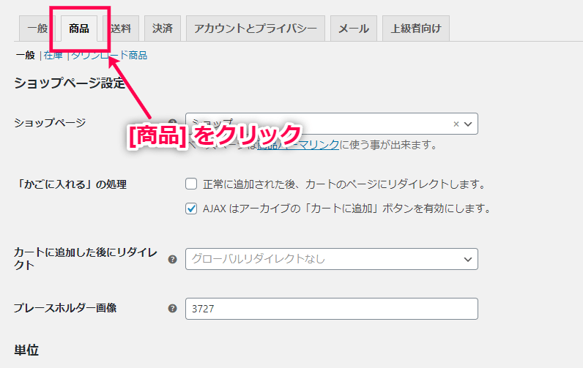Switch to the メール tab
583x368 pixels.
pyautogui.click(x=354, y=29)
